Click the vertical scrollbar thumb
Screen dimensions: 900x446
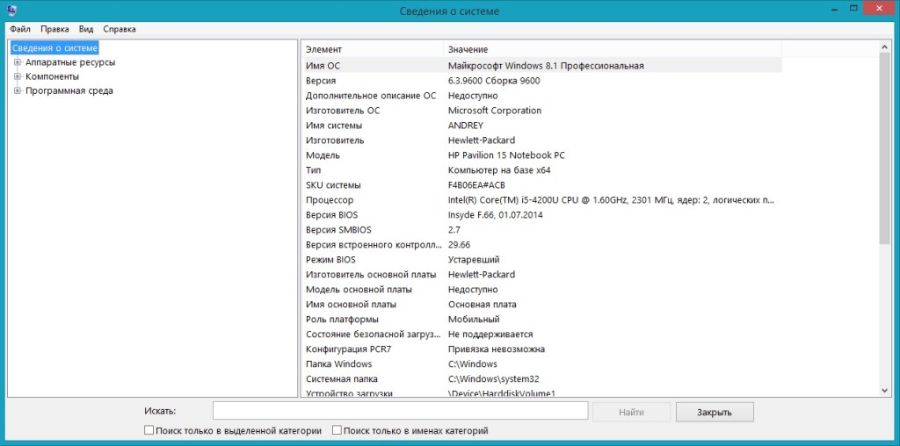(884, 150)
